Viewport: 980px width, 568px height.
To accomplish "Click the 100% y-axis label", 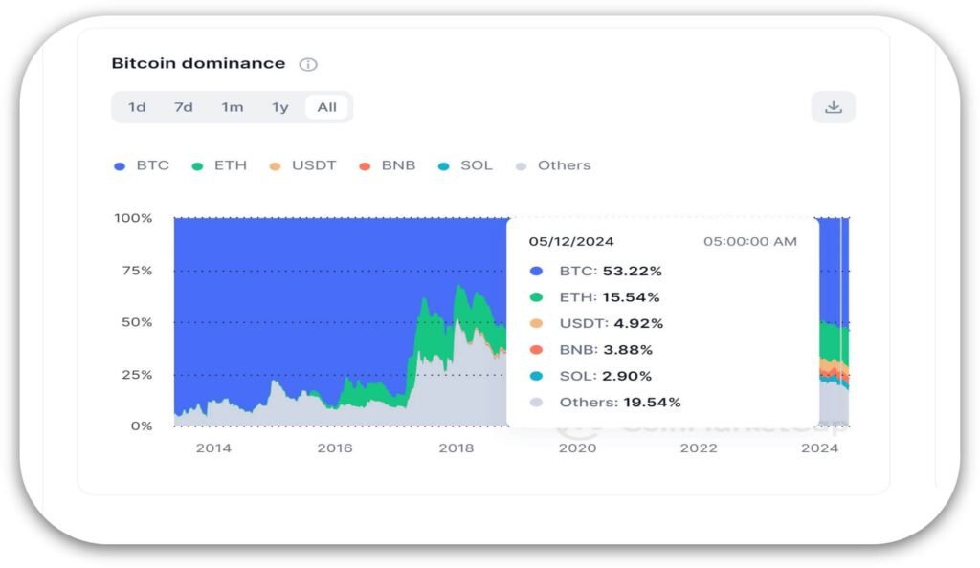I will 133,218.
